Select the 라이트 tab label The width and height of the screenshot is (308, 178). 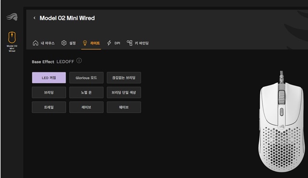(95, 43)
